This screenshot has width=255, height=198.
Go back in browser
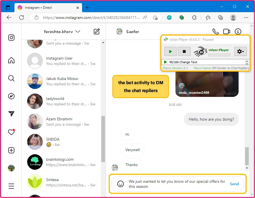coord(9,17)
